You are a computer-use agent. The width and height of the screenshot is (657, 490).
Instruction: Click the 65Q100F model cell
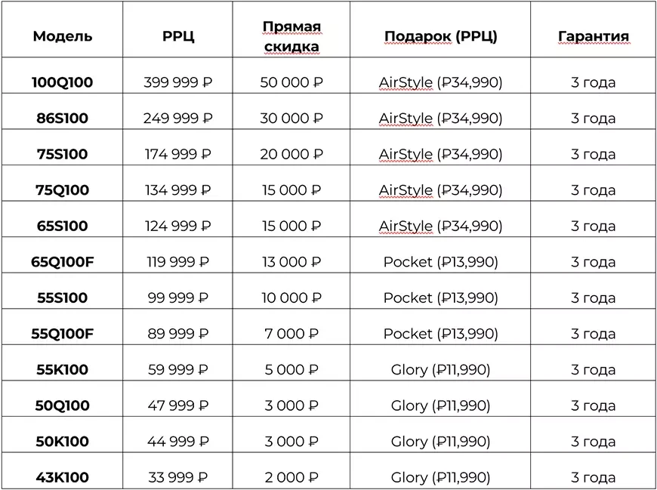pyautogui.click(x=63, y=262)
